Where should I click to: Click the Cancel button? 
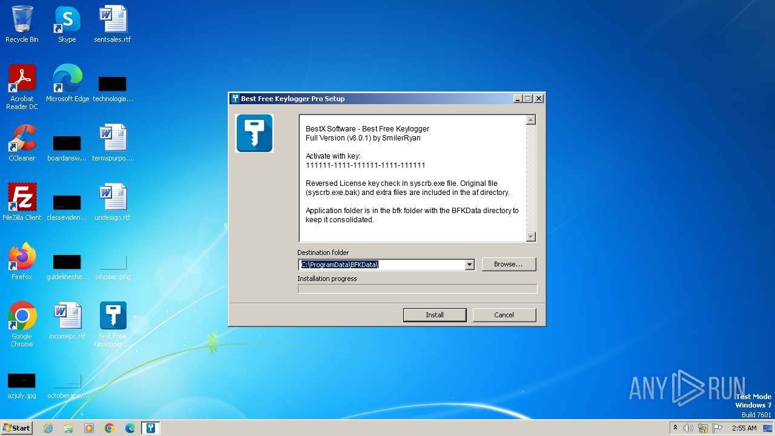point(504,315)
